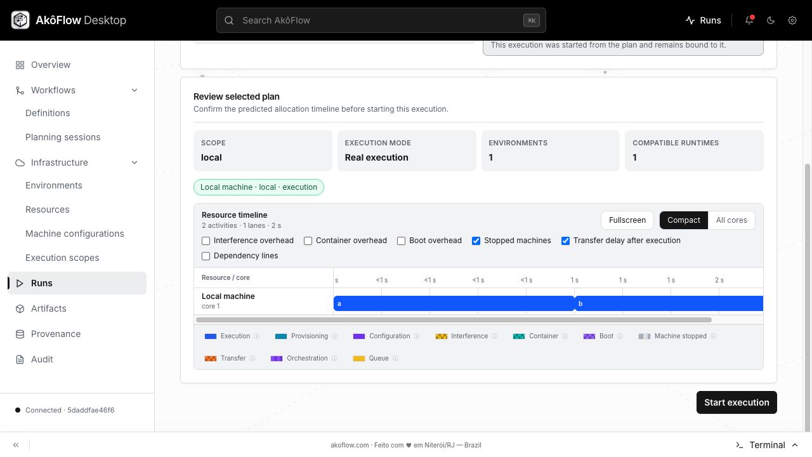Select Compact timeline view

(x=684, y=220)
